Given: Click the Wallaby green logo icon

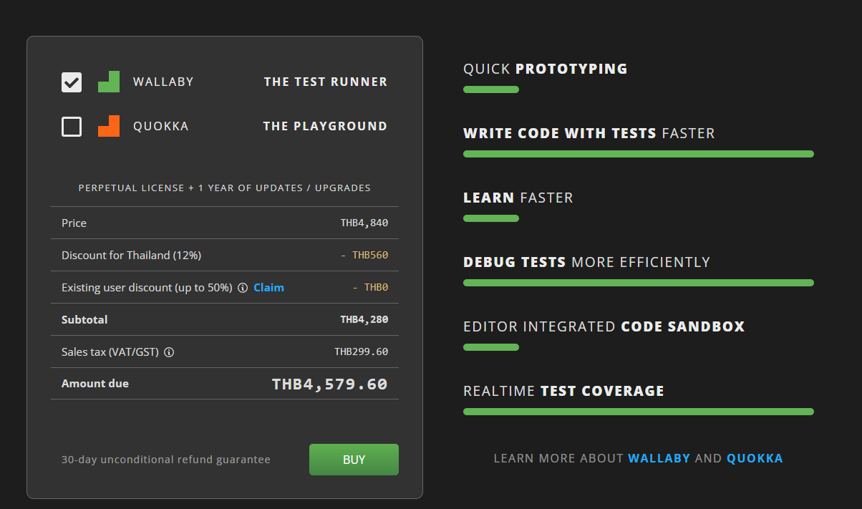Looking at the screenshot, I should coord(108,82).
